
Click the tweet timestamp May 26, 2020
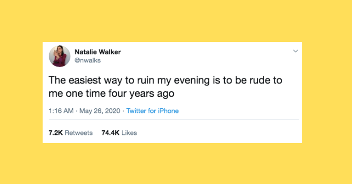click(x=100, y=111)
